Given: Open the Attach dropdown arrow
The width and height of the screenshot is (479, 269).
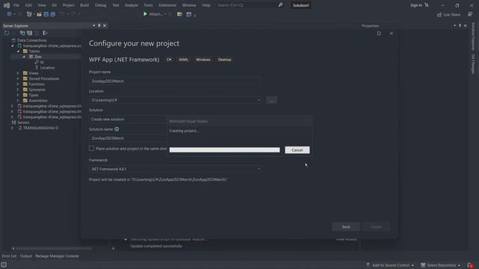Looking at the screenshot, I should (165, 14).
